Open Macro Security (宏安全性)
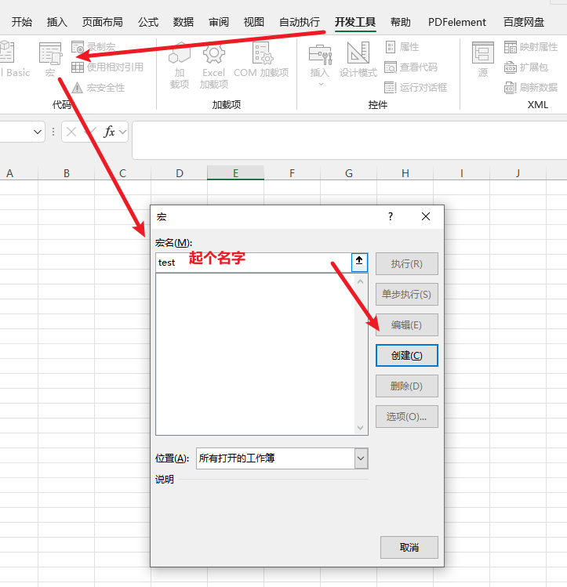567x587 pixels. coord(98,88)
